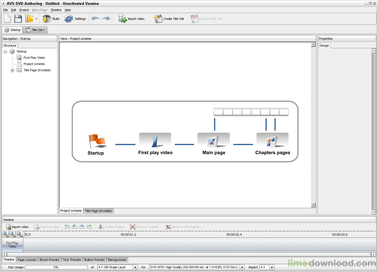Image resolution: width=378 pixels, height=272 pixels.
Task: Expand the Title Page (Invisible) node
Action: tap(12, 70)
